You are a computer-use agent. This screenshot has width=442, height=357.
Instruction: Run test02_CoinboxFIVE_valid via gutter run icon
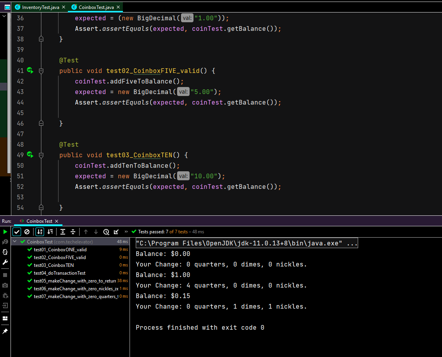coord(30,71)
